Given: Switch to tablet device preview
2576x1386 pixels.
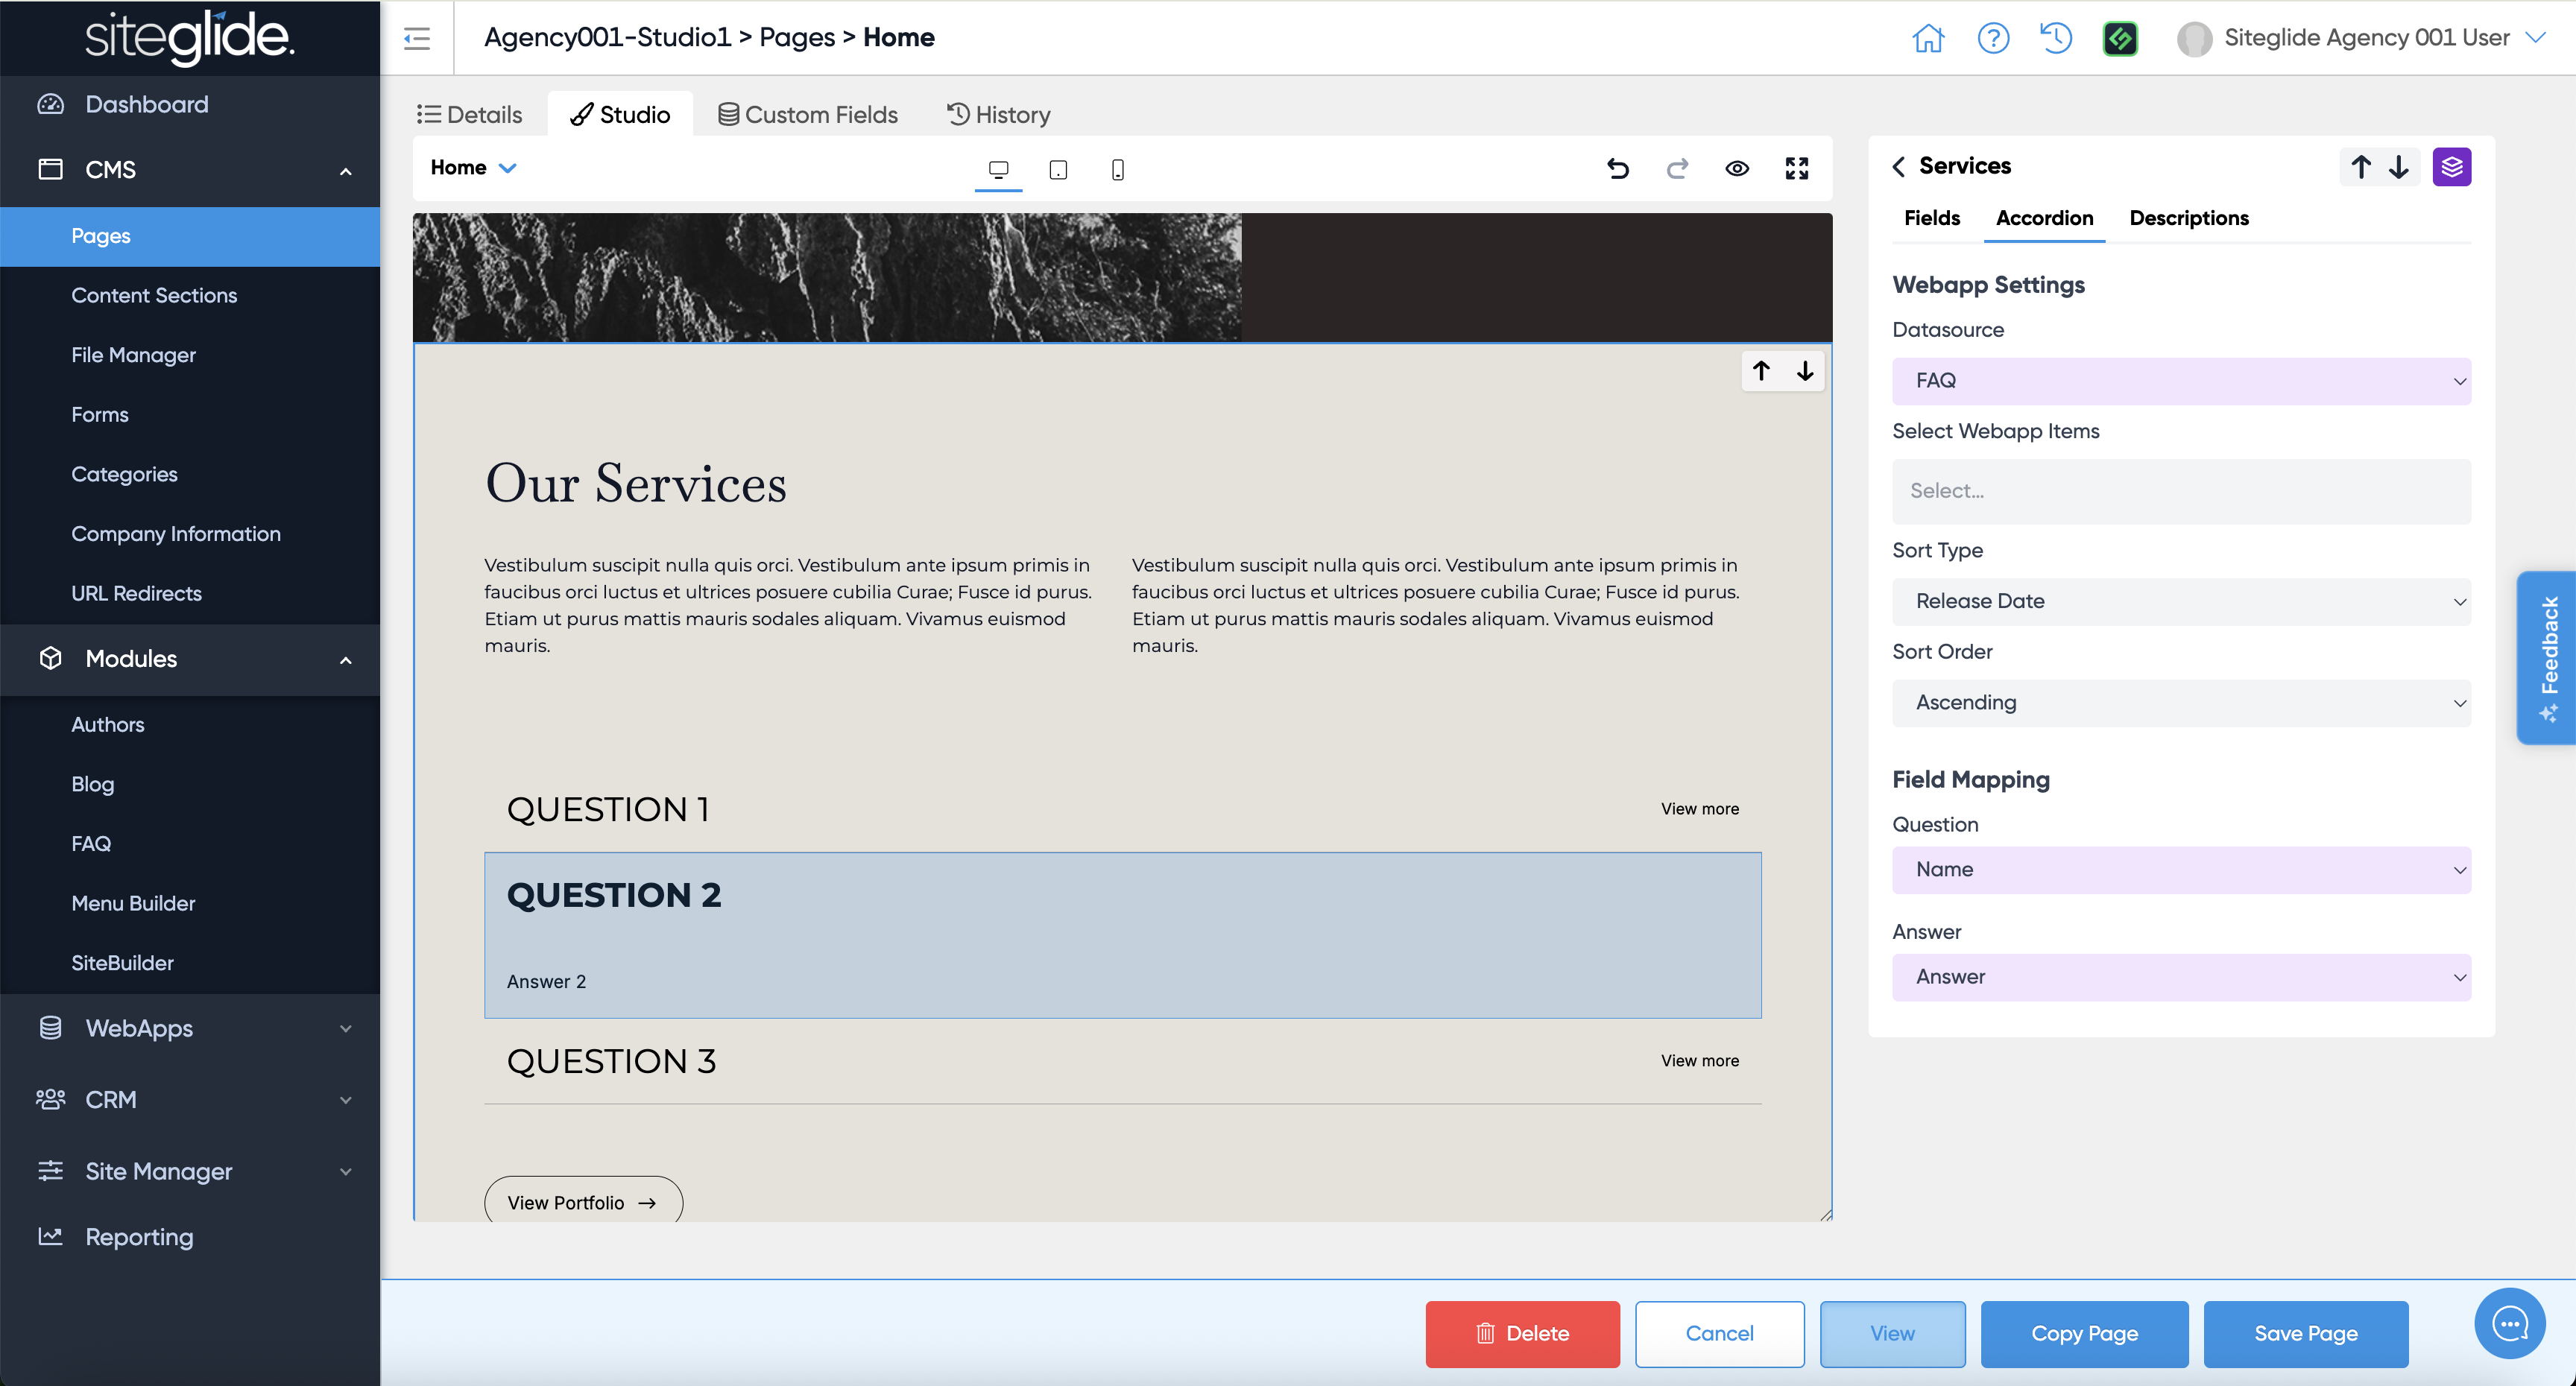Looking at the screenshot, I should (1058, 170).
